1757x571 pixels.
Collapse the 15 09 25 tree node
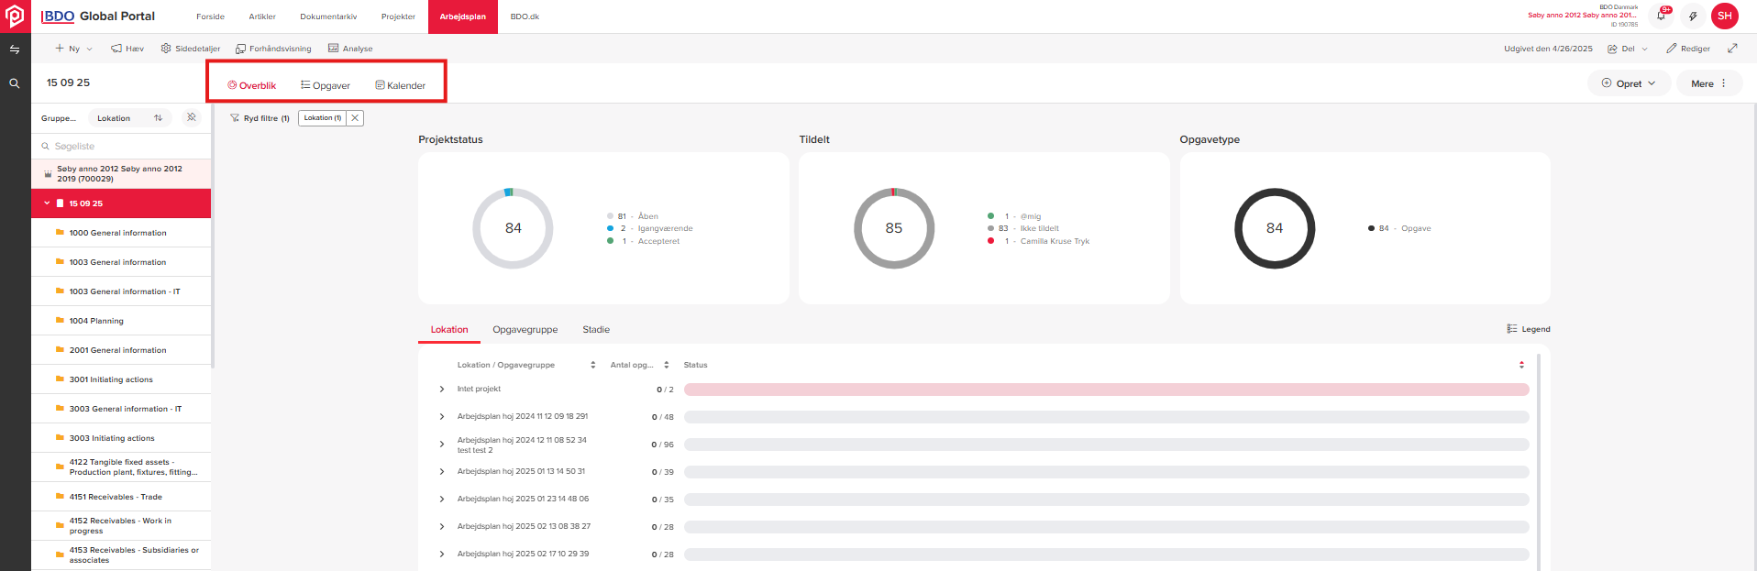(47, 203)
